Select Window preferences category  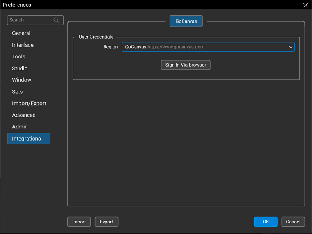[21, 80]
